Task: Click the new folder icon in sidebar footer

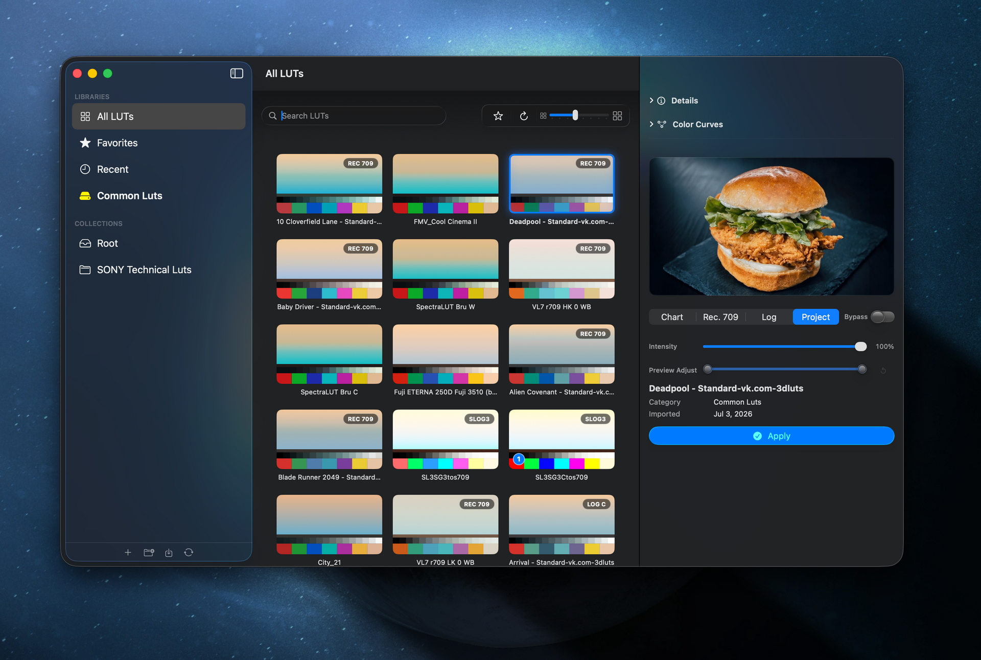Action: 149,552
